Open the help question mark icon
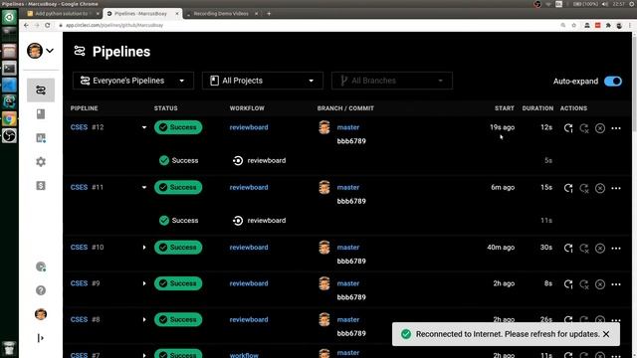 [41, 290]
